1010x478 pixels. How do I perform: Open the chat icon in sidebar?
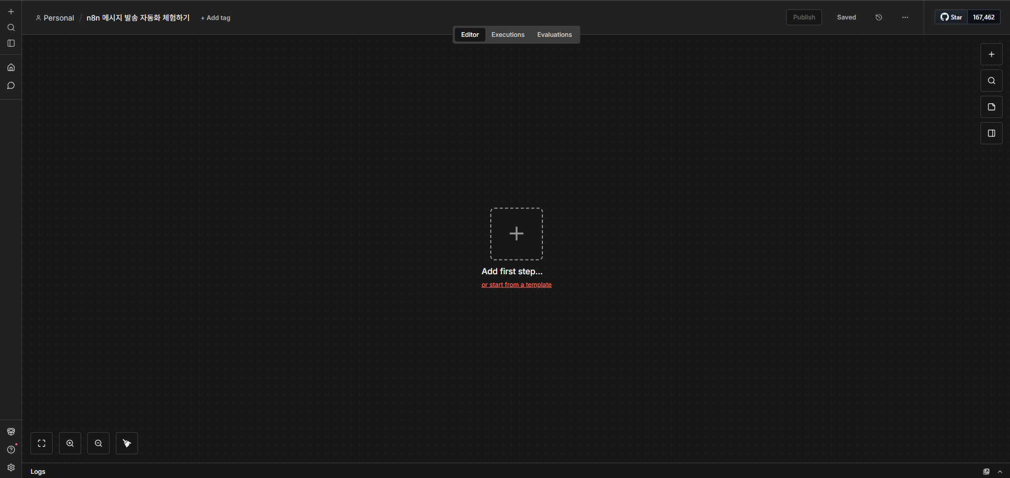pos(11,85)
